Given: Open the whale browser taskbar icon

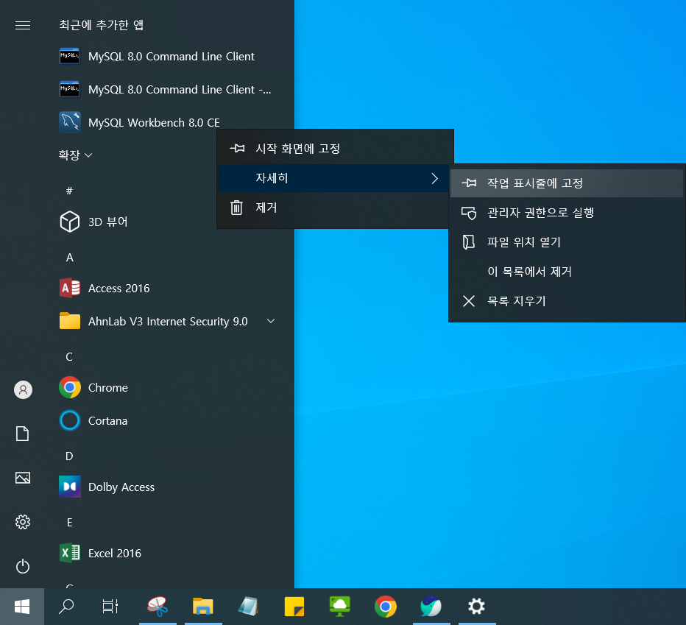Looking at the screenshot, I should pyautogui.click(x=431, y=607).
